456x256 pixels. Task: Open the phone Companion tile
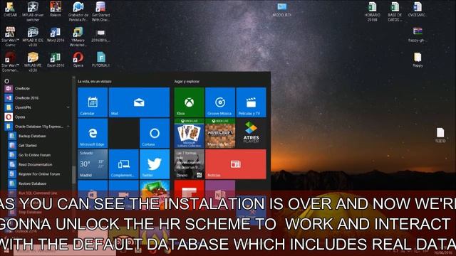tap(123, 164)
